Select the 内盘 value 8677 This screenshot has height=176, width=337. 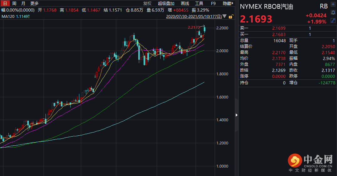tap(330, 64)
